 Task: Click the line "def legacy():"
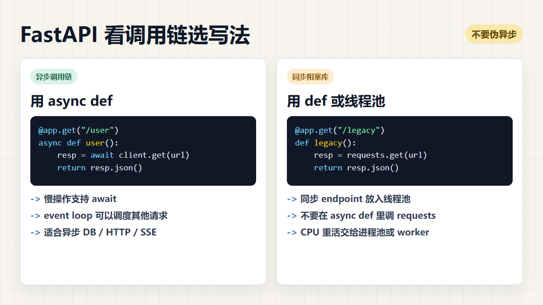click(325, 143)
